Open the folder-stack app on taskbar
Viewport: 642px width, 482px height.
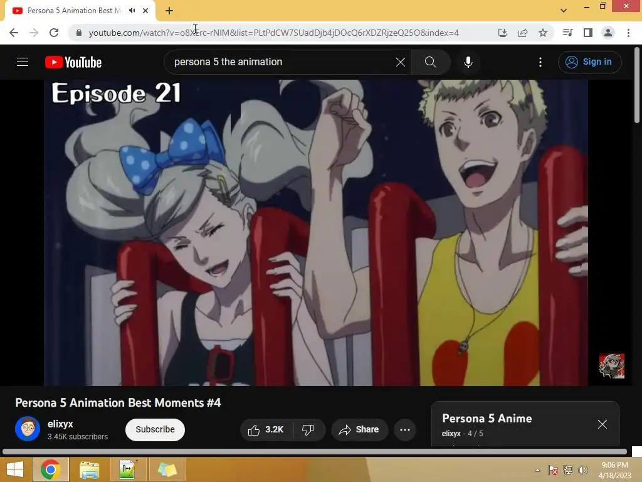167,469
